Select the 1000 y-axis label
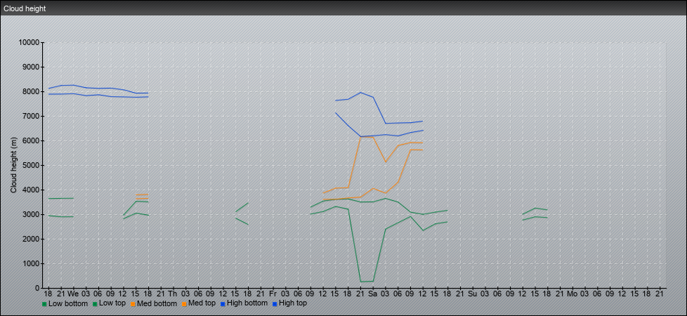 tap(31, 263)
